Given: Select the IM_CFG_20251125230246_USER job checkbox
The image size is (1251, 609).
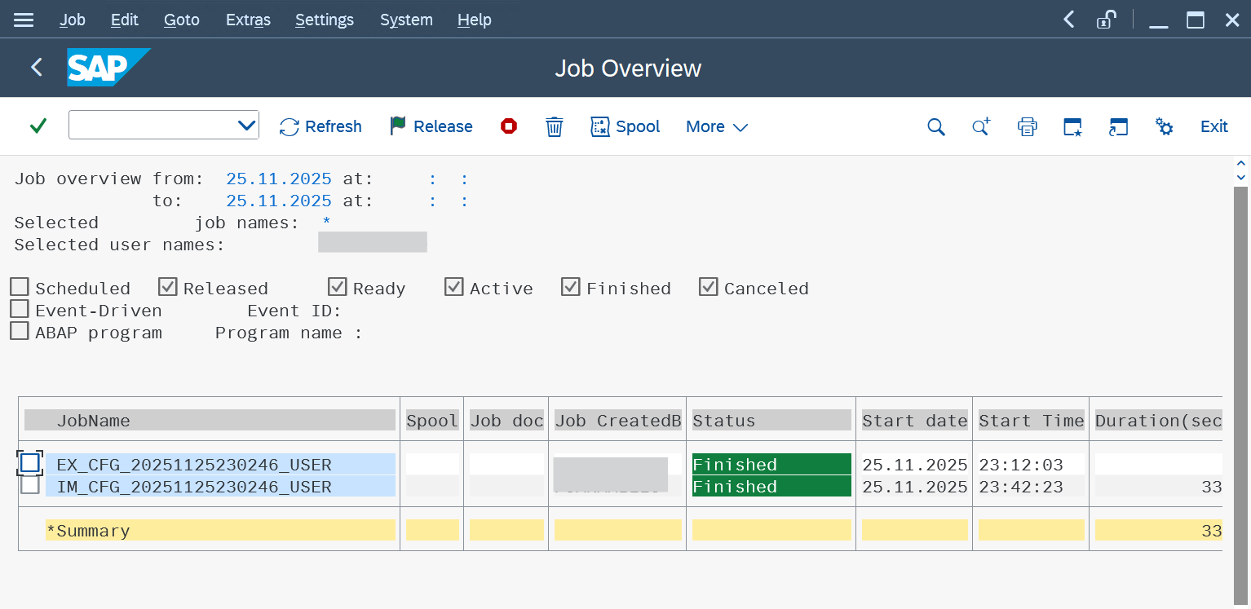Looking at the screenshot, I should point(30,486).
